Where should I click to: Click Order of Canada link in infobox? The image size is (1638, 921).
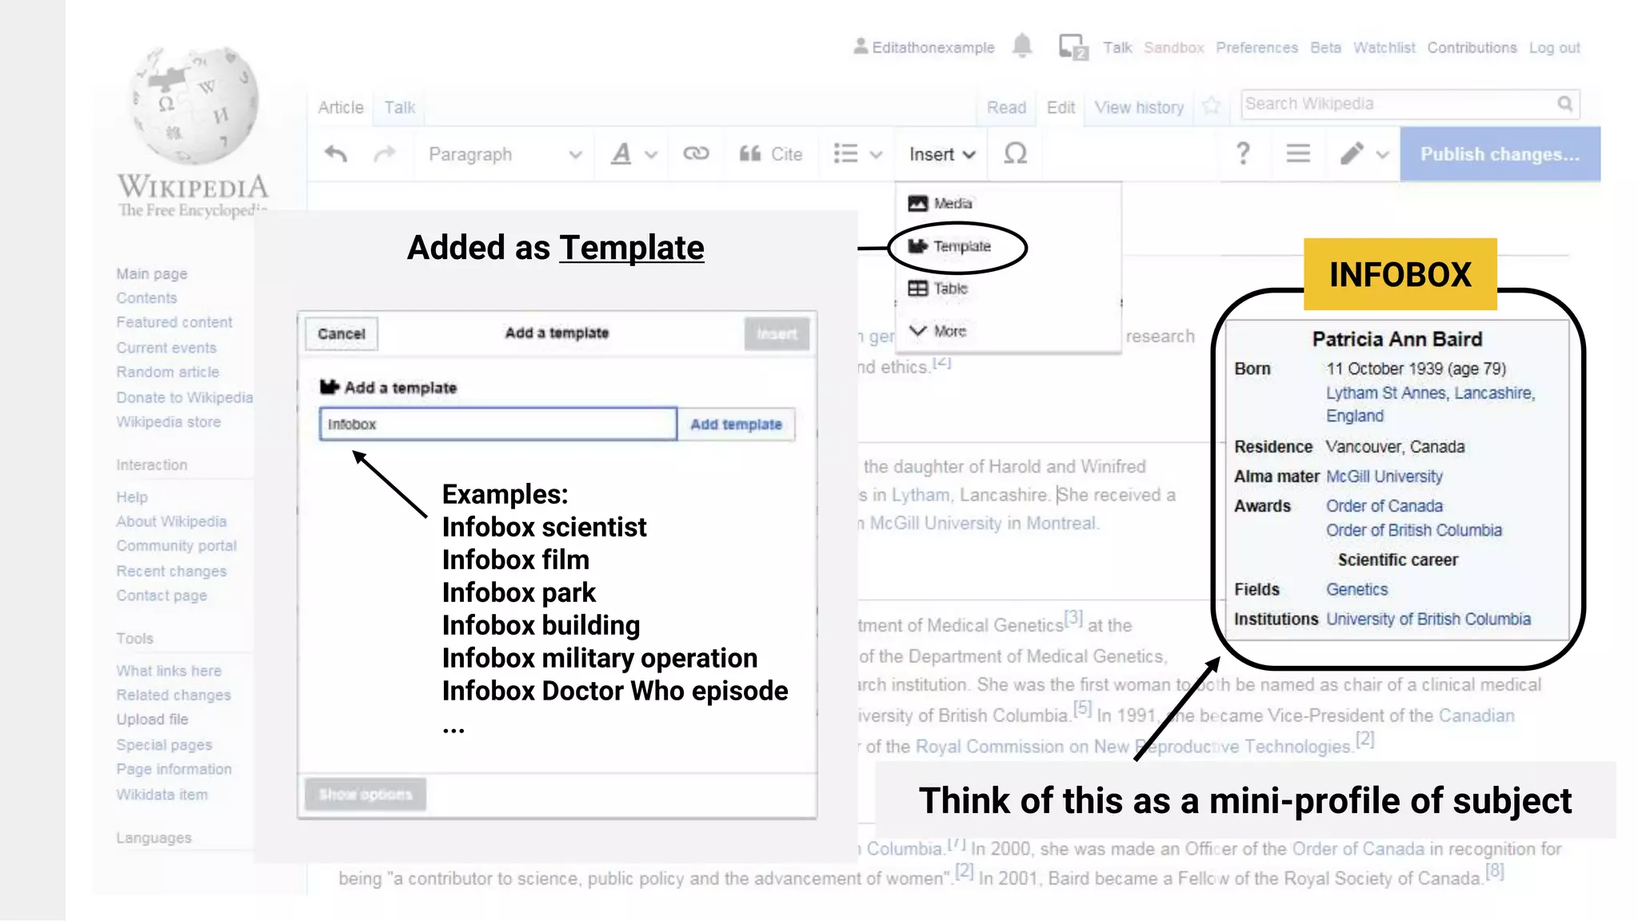[x=1384, y=506]
